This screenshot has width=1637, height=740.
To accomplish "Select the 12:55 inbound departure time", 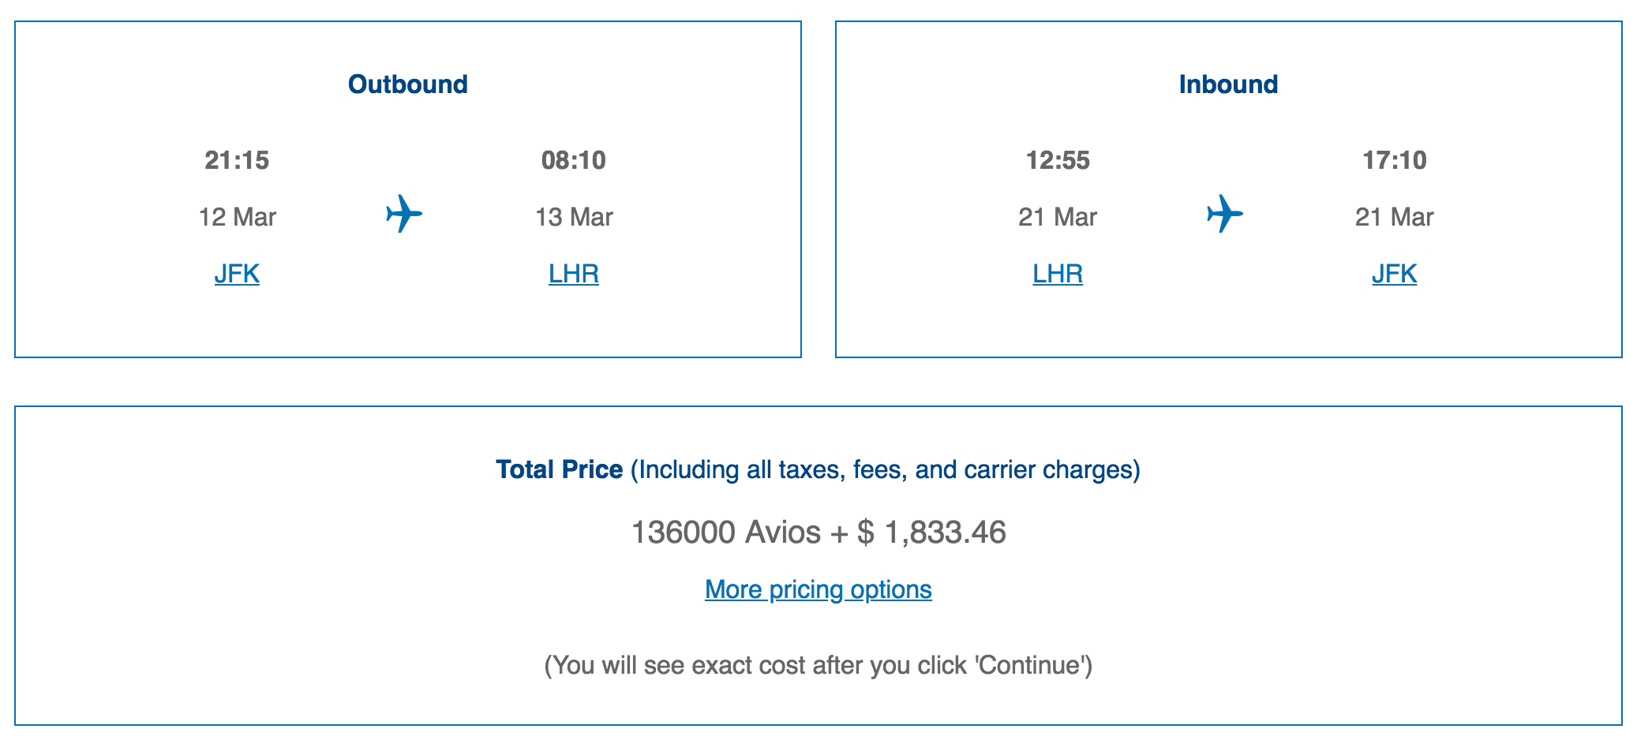I will (x=1058, y=160).
